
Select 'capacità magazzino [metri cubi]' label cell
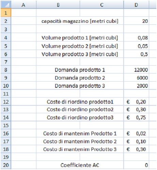click(x=80, y=21)
